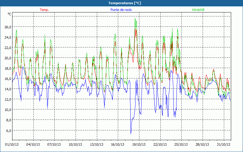Click the 22/10/13 date label
The width and height of the screenshot is (243, 152).
160,145
